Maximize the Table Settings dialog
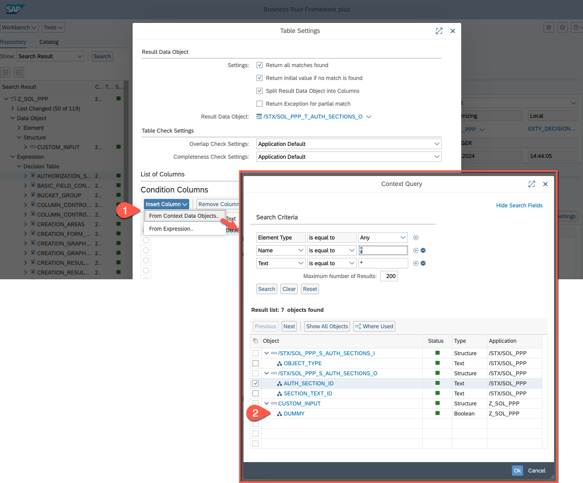Image resolution: width=583 pixels, height=483 pixels. click(439, 31)
